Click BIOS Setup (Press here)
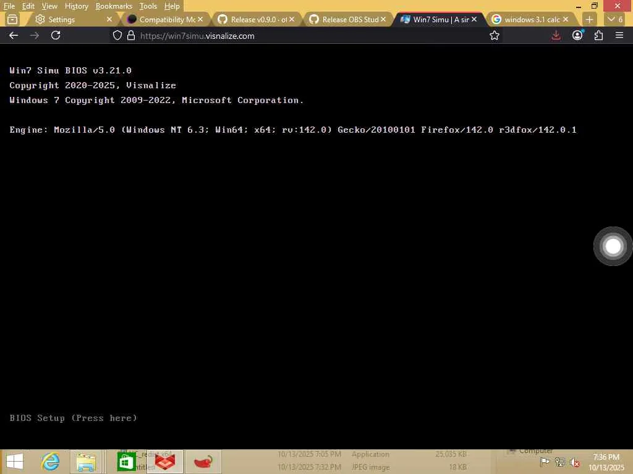This screenshot has height=474, width=633. 73,418
